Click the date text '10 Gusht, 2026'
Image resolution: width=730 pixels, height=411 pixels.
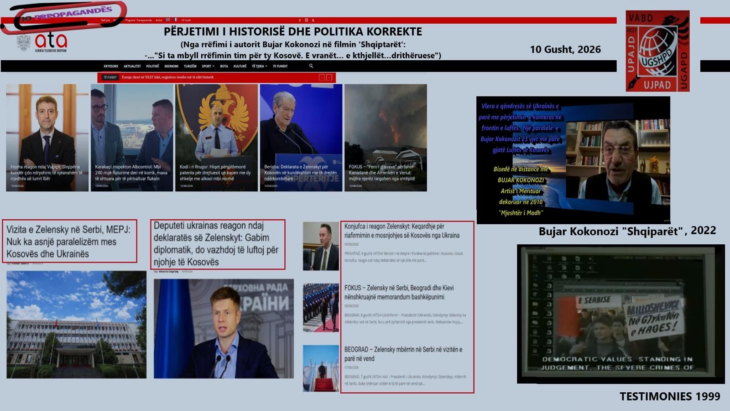pos(565,49)
